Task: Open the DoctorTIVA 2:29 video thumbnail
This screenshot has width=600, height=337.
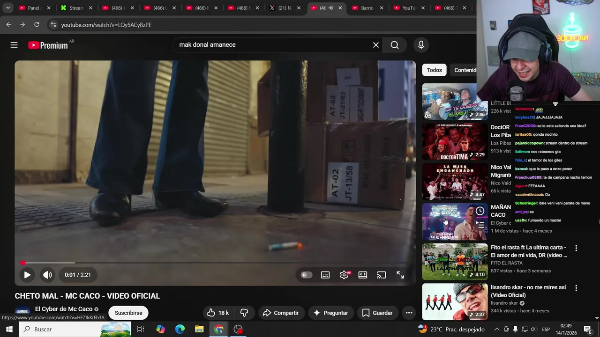Action: (455, 141)
